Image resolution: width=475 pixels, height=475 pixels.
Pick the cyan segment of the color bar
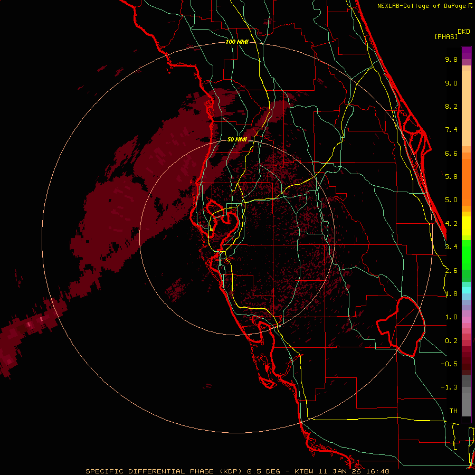pos(466,290)
